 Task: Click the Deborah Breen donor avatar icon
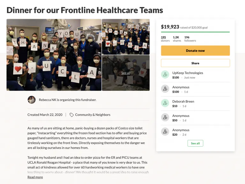click(x=165, y=103)
